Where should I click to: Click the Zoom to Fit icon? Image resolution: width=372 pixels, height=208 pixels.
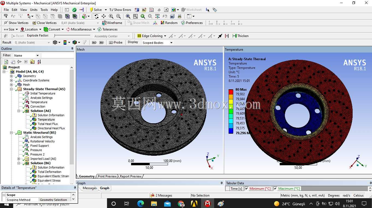click(128, 16)
